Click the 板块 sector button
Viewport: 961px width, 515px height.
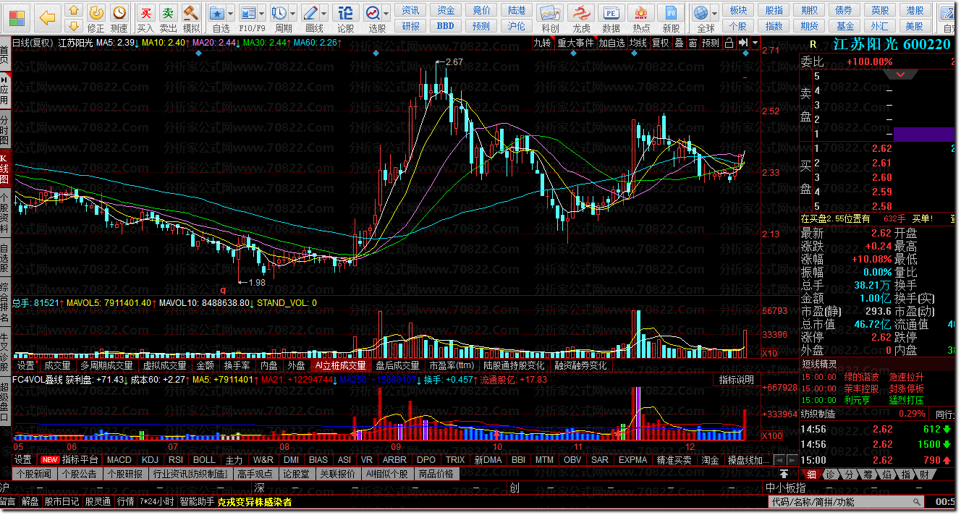point(738,10)
